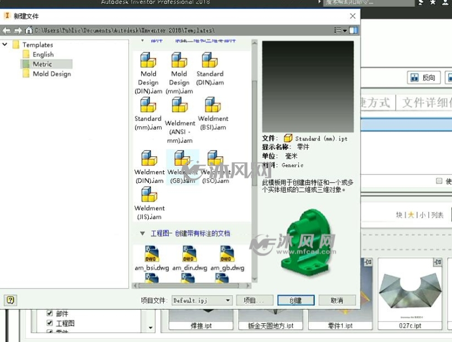Viewport: 452px width, 342px height.
Task: Tick the checkbox beside 使 at right
Action: (x=439, y=181)
